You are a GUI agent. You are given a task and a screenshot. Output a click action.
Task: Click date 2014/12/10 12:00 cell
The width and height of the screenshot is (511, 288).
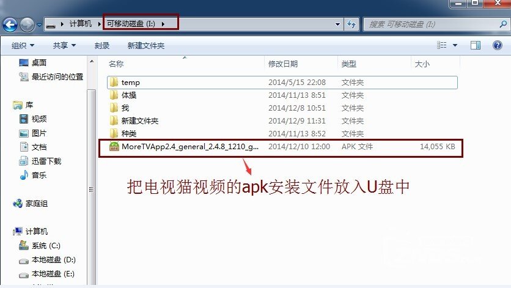(x=299, y=147)
